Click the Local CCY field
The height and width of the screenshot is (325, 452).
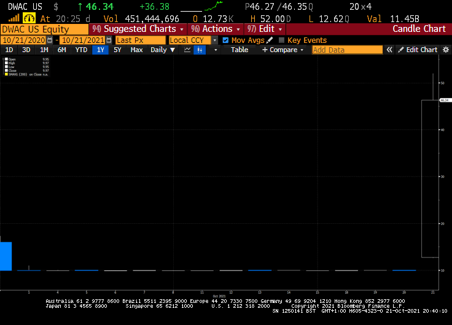[x=190, y=40]
